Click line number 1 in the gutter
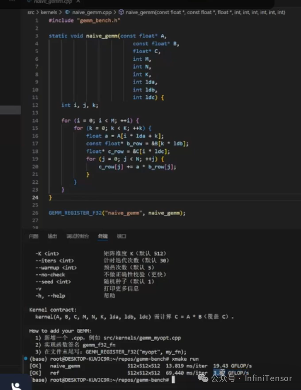This screenshot has height=390, width=301. pos(37,20)
